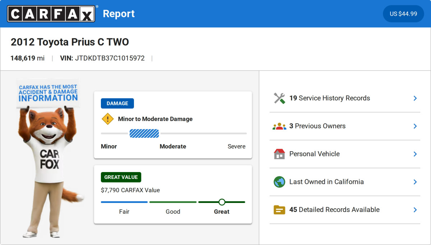Click the house personal vehicle icon
Viewport: 431px width, 245px height.
(x=279, y=154)
